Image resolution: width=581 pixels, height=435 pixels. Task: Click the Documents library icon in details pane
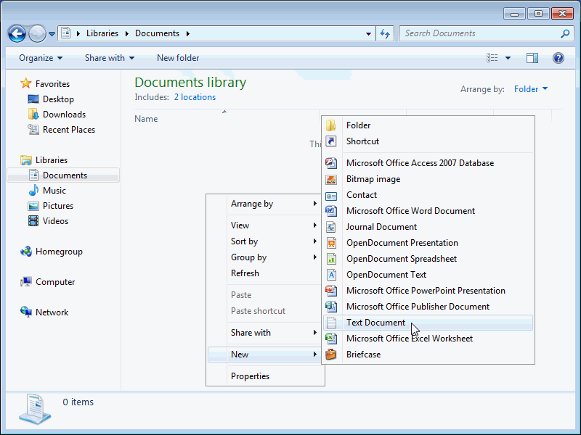click(x=34, y=409)
